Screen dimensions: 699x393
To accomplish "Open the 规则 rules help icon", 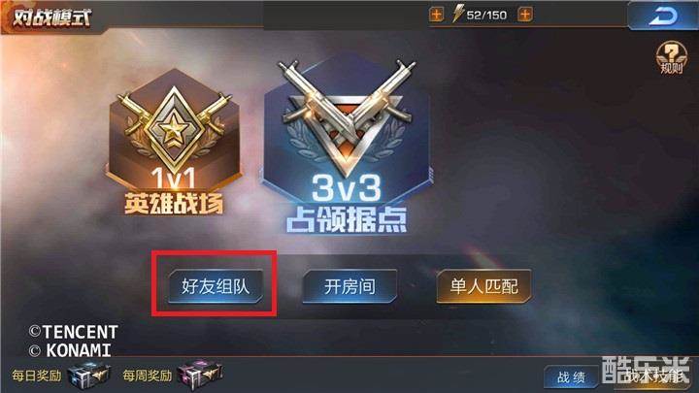I will [672, 57].
